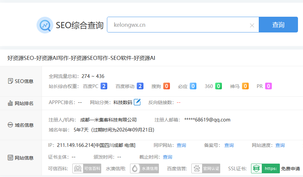Click the 必应 weight badge 0
The height and width of the screenshot is (177, 303).
coord(193,86)
